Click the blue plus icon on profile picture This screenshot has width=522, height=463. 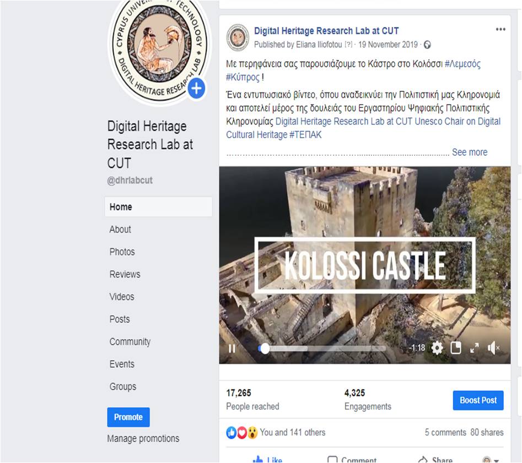(196, 89)
